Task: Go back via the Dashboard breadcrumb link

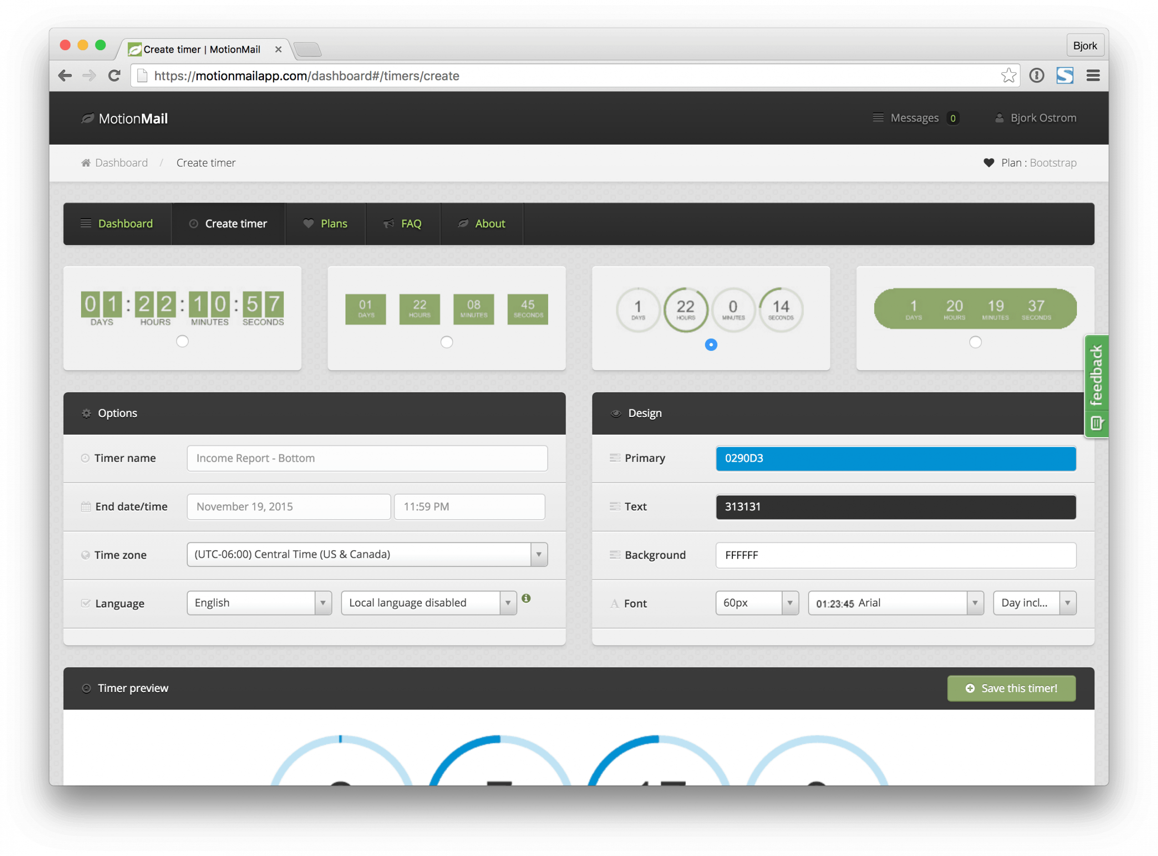Action: tap(121, 163)
